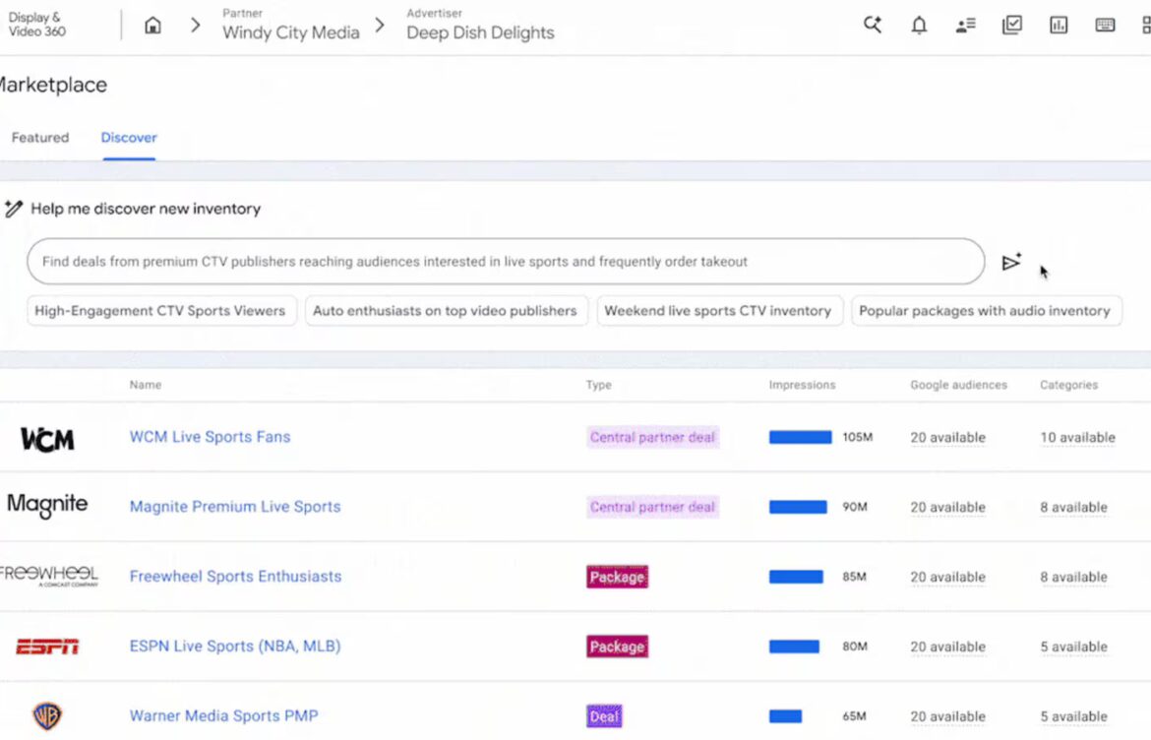Open the task checklist icon
Screen dimensions: 1151x740
click(1012, 25)
